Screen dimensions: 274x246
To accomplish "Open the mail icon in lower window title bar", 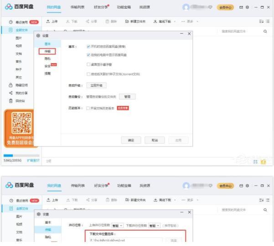I will [241, 186].
